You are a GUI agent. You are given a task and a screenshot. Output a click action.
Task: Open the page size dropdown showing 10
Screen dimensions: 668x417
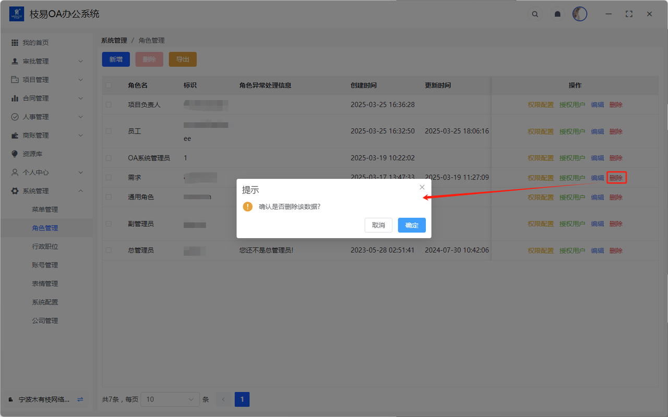click(170, 399)
